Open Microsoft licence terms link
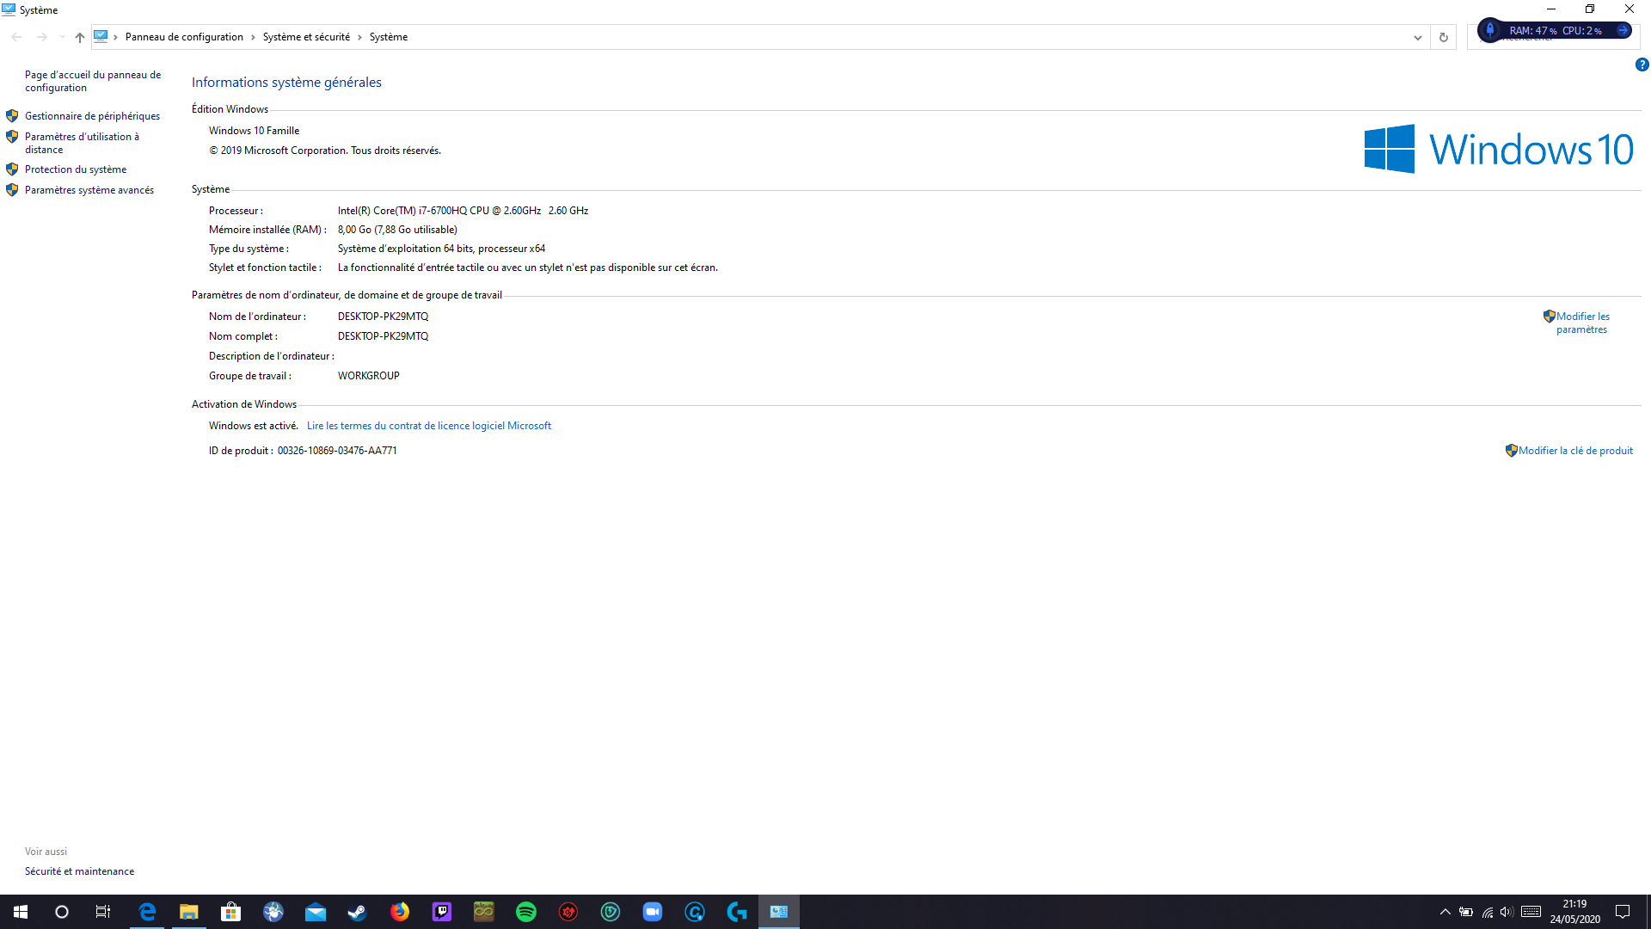Viewport: 1651px width, 929px height. coord(429,426)
